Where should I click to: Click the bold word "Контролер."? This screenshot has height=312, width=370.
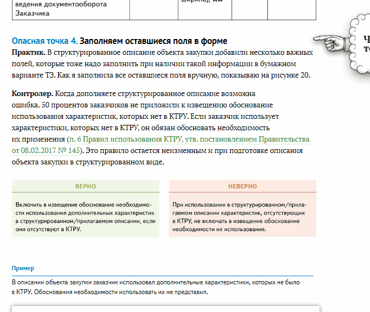32,94
